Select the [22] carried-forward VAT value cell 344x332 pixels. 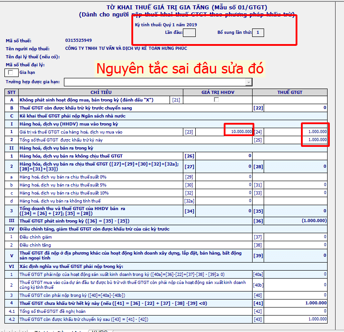pos(295,108)
